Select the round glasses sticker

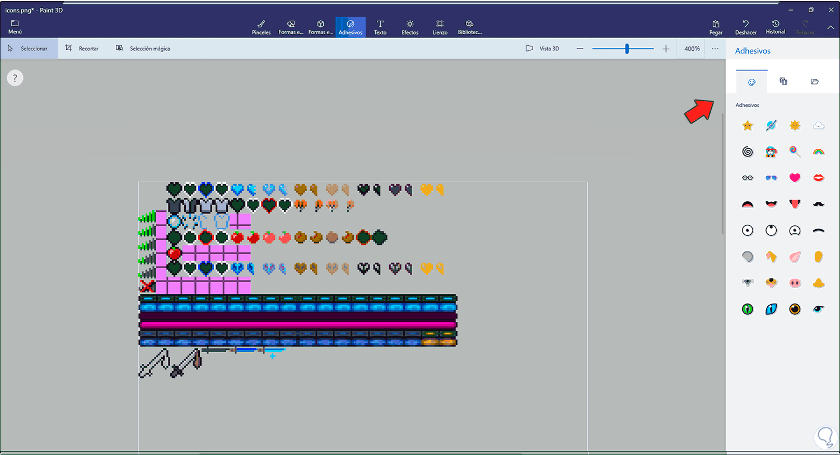click(748, 178)
